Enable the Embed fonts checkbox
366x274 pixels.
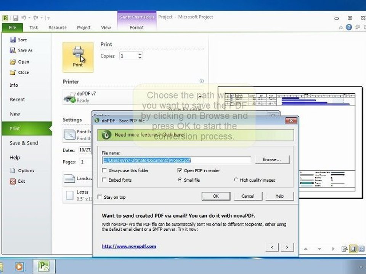(104, 180)
